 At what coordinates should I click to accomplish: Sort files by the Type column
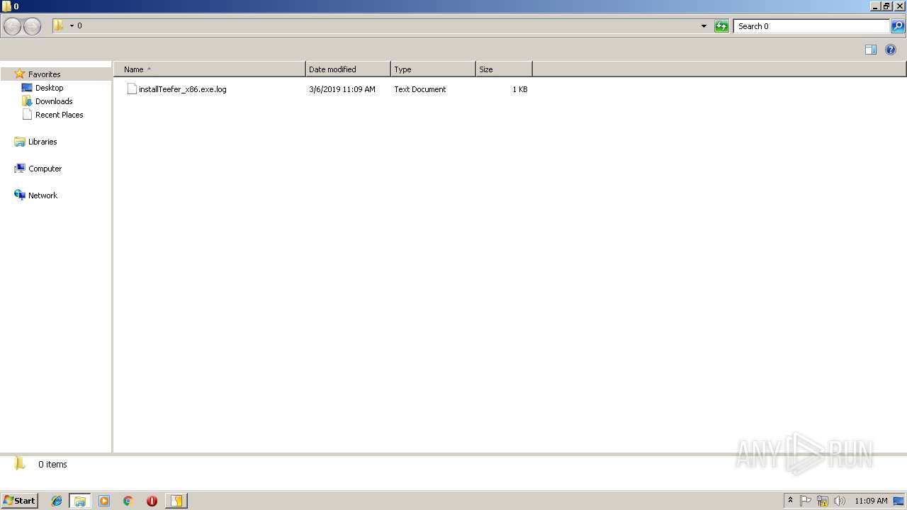click(433, 69)
